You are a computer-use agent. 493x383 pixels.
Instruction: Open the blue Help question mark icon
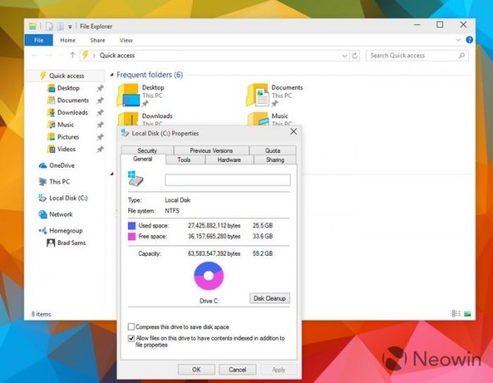tap(469, 40)
